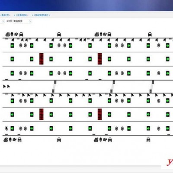Image resolution: width=173 pixels, height=173 pixels.
Task: Click the speaker icon in bottom-left sensor group
Action: [15, 140]
